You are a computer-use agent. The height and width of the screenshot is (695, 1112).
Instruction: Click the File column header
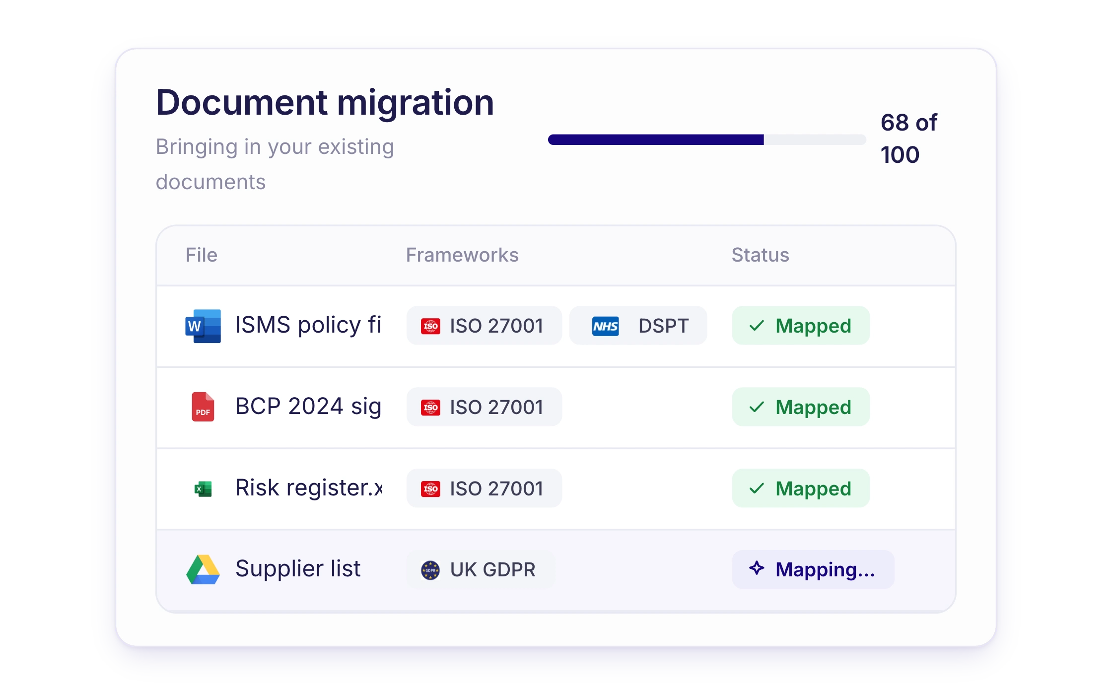pos(202,255)
